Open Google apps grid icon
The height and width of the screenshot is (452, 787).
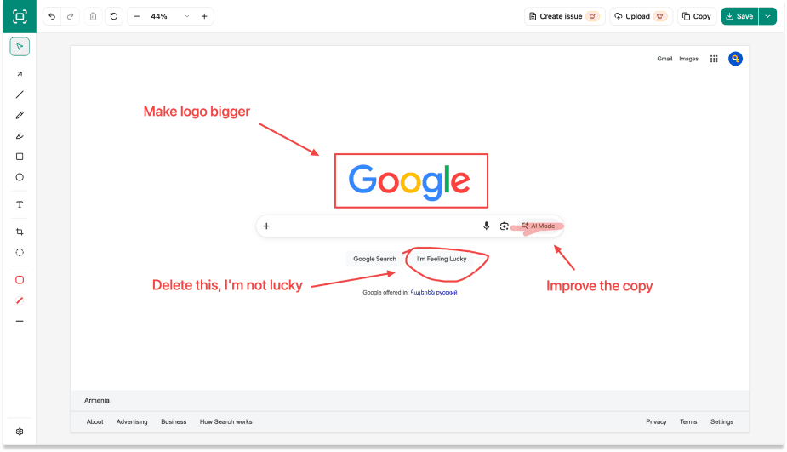click(x=714, y=59)
